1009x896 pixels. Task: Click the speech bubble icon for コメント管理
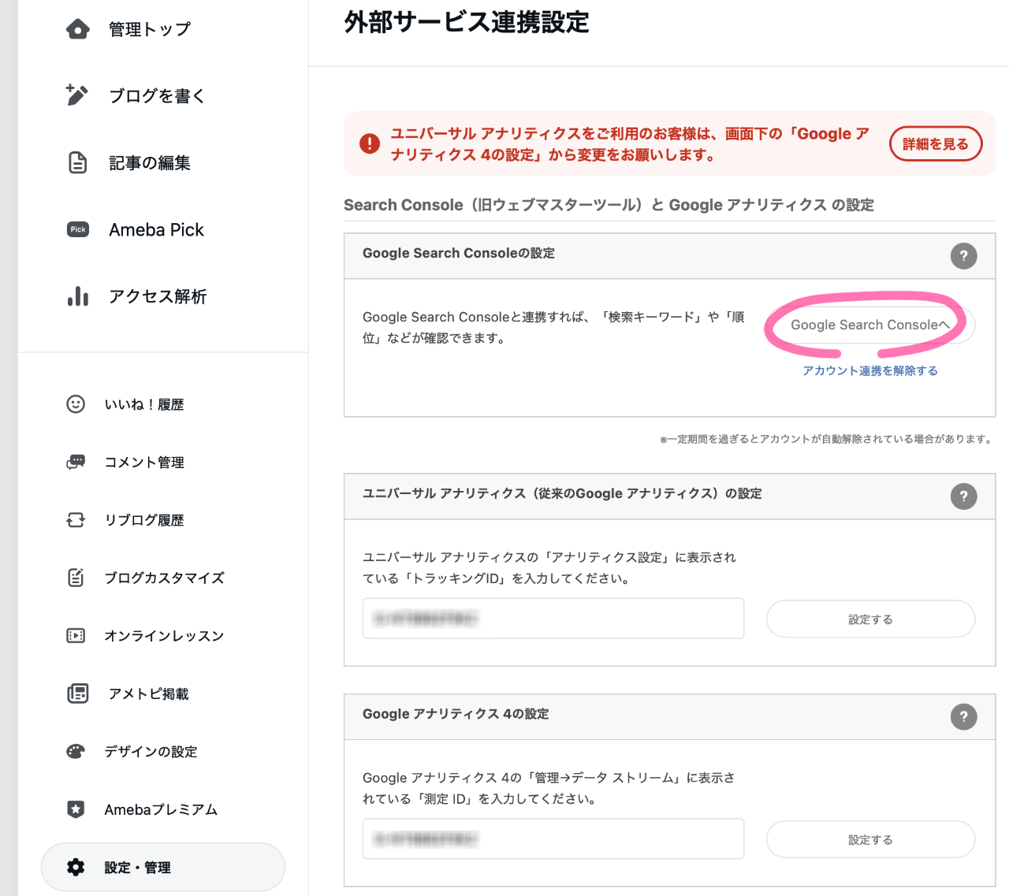(x=76, y=463)
